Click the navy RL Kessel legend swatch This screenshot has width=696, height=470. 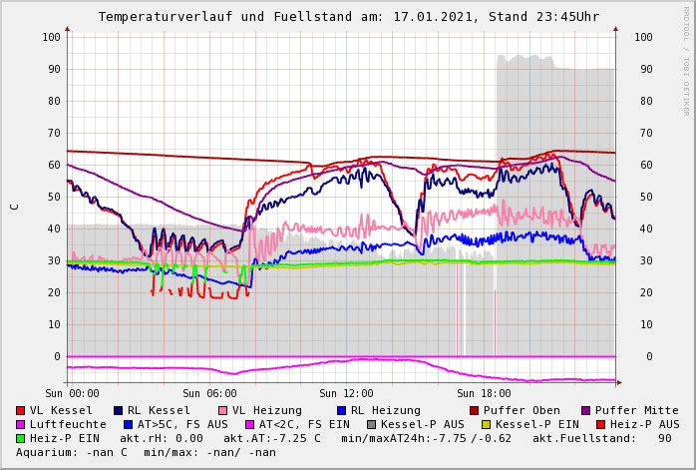tap(119, 411)
